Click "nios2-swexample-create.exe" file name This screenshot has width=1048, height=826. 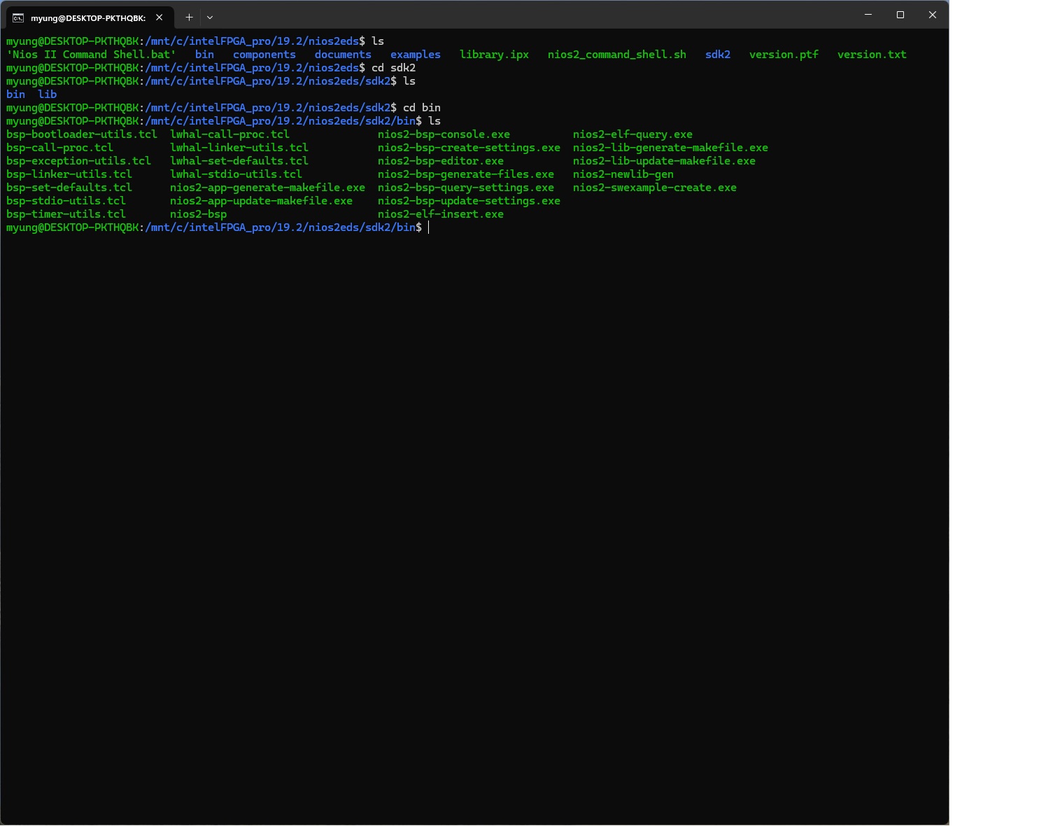click(655, 188)
